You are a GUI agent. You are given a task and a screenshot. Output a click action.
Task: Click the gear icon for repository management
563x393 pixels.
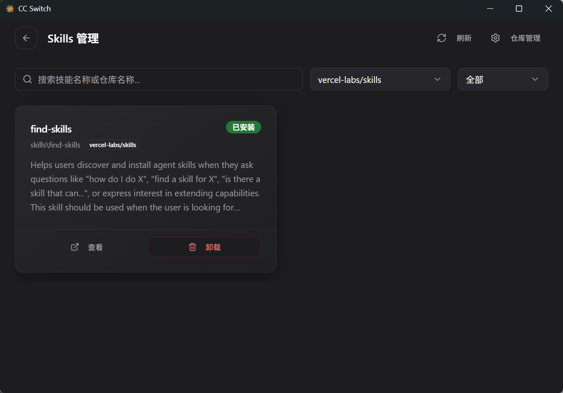point(495,38)
